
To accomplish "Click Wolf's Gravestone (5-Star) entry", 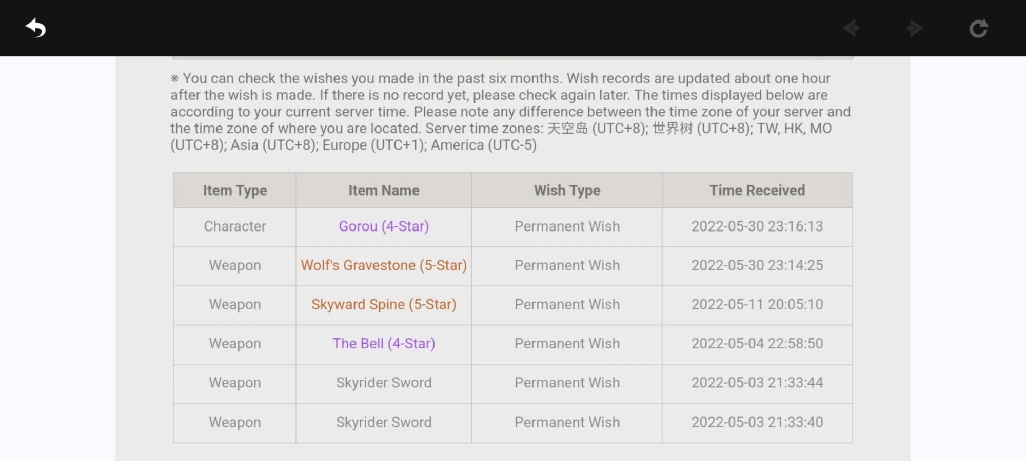I will (384, 265).
